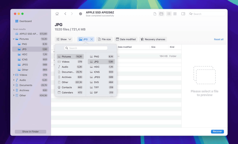Screen dimensions: 238x144
Task: Choose Audio in the popup category list
Action: click(x=70, y=67)
